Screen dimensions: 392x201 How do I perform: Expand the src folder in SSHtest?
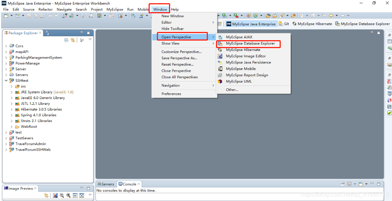pos(12,86)
